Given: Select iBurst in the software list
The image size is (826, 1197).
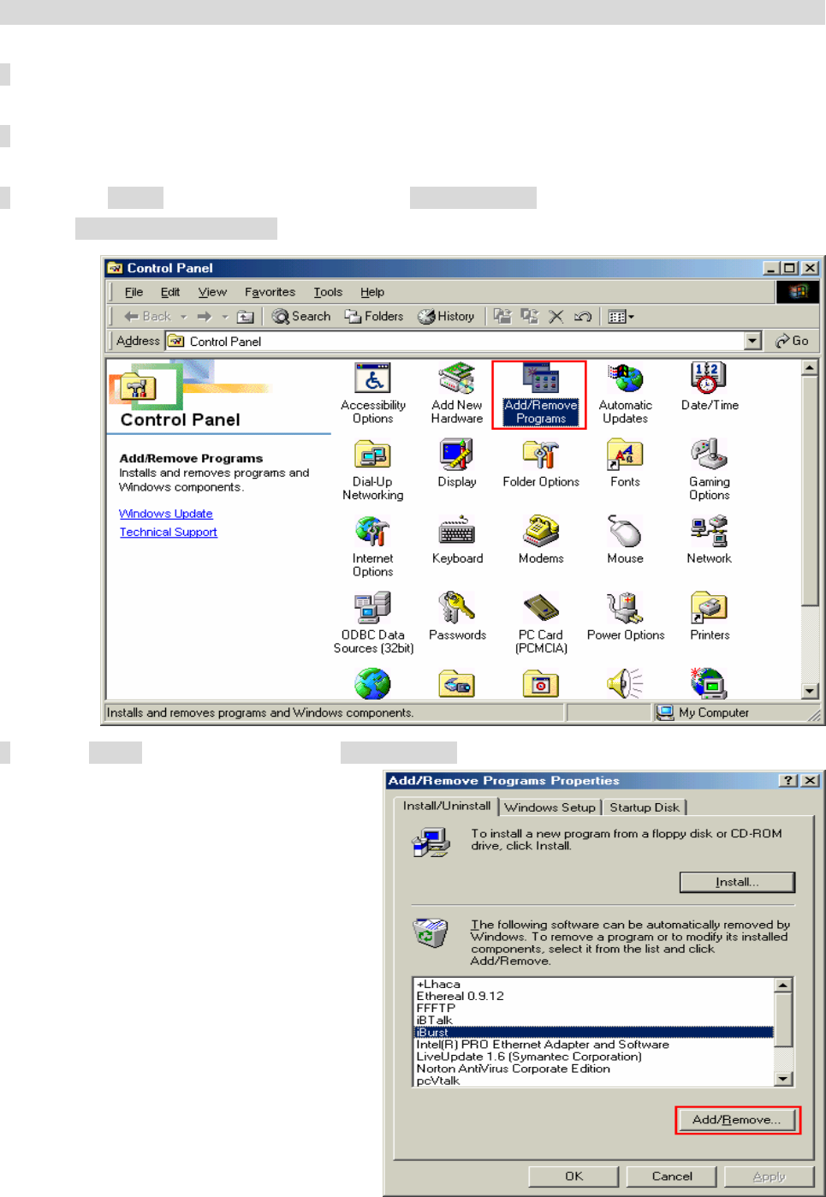Looking at the screenshot, I should tap(593, 1033).
